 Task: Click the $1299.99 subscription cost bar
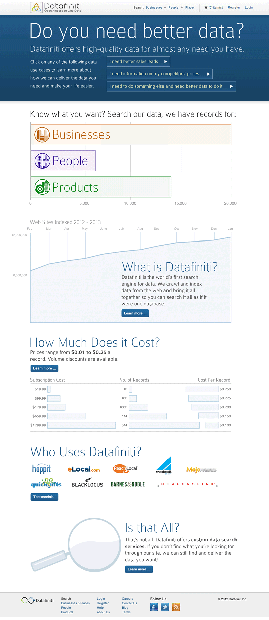81,425
